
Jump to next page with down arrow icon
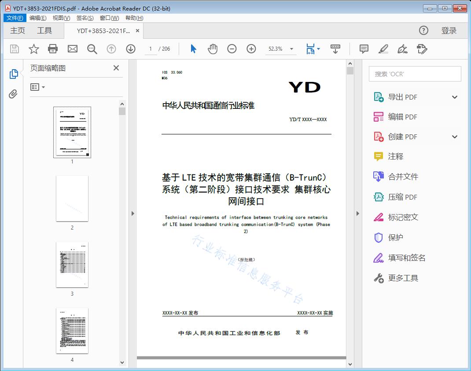(x=131, y=49)
